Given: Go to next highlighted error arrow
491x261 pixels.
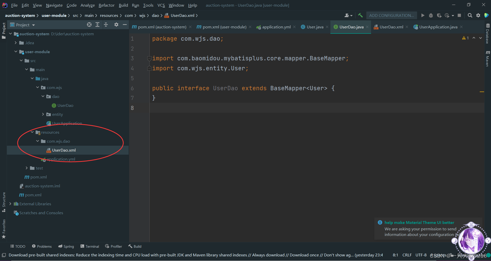Looking at the screenshot, I should click(x=481, y=38).
